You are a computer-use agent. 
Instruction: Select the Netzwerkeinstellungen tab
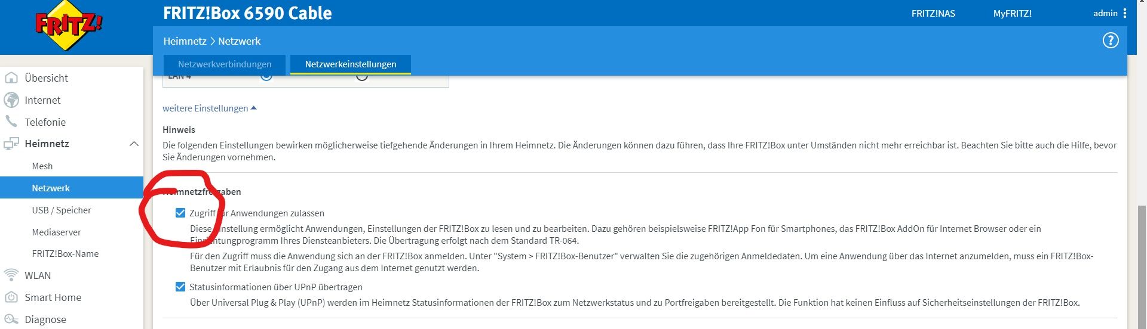tap(351, 64)
